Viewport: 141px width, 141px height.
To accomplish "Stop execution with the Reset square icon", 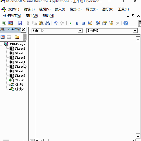I will pyautogui.click(x=83, y=23).
